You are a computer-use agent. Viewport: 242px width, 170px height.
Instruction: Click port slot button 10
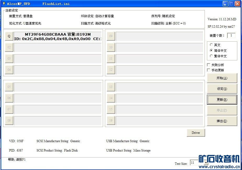111,47
